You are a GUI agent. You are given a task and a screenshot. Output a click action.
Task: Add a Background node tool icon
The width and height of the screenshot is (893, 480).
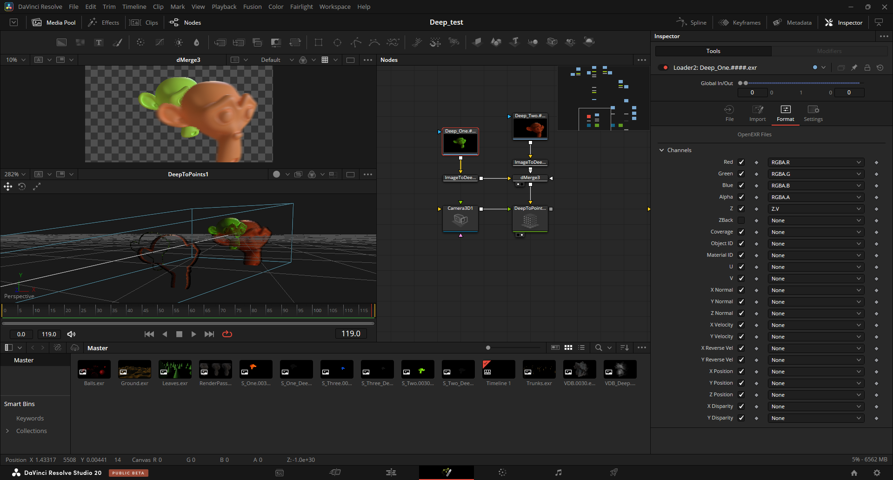(61, 42)
